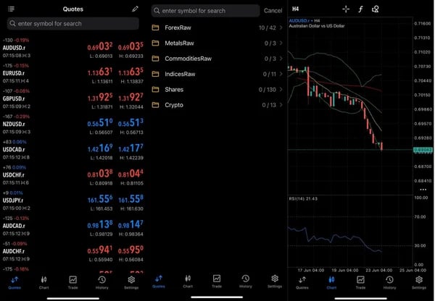Click the AUDUSD.r H4 chart title
This screenshot has height=301, width=435.
[x=304, y=20]
